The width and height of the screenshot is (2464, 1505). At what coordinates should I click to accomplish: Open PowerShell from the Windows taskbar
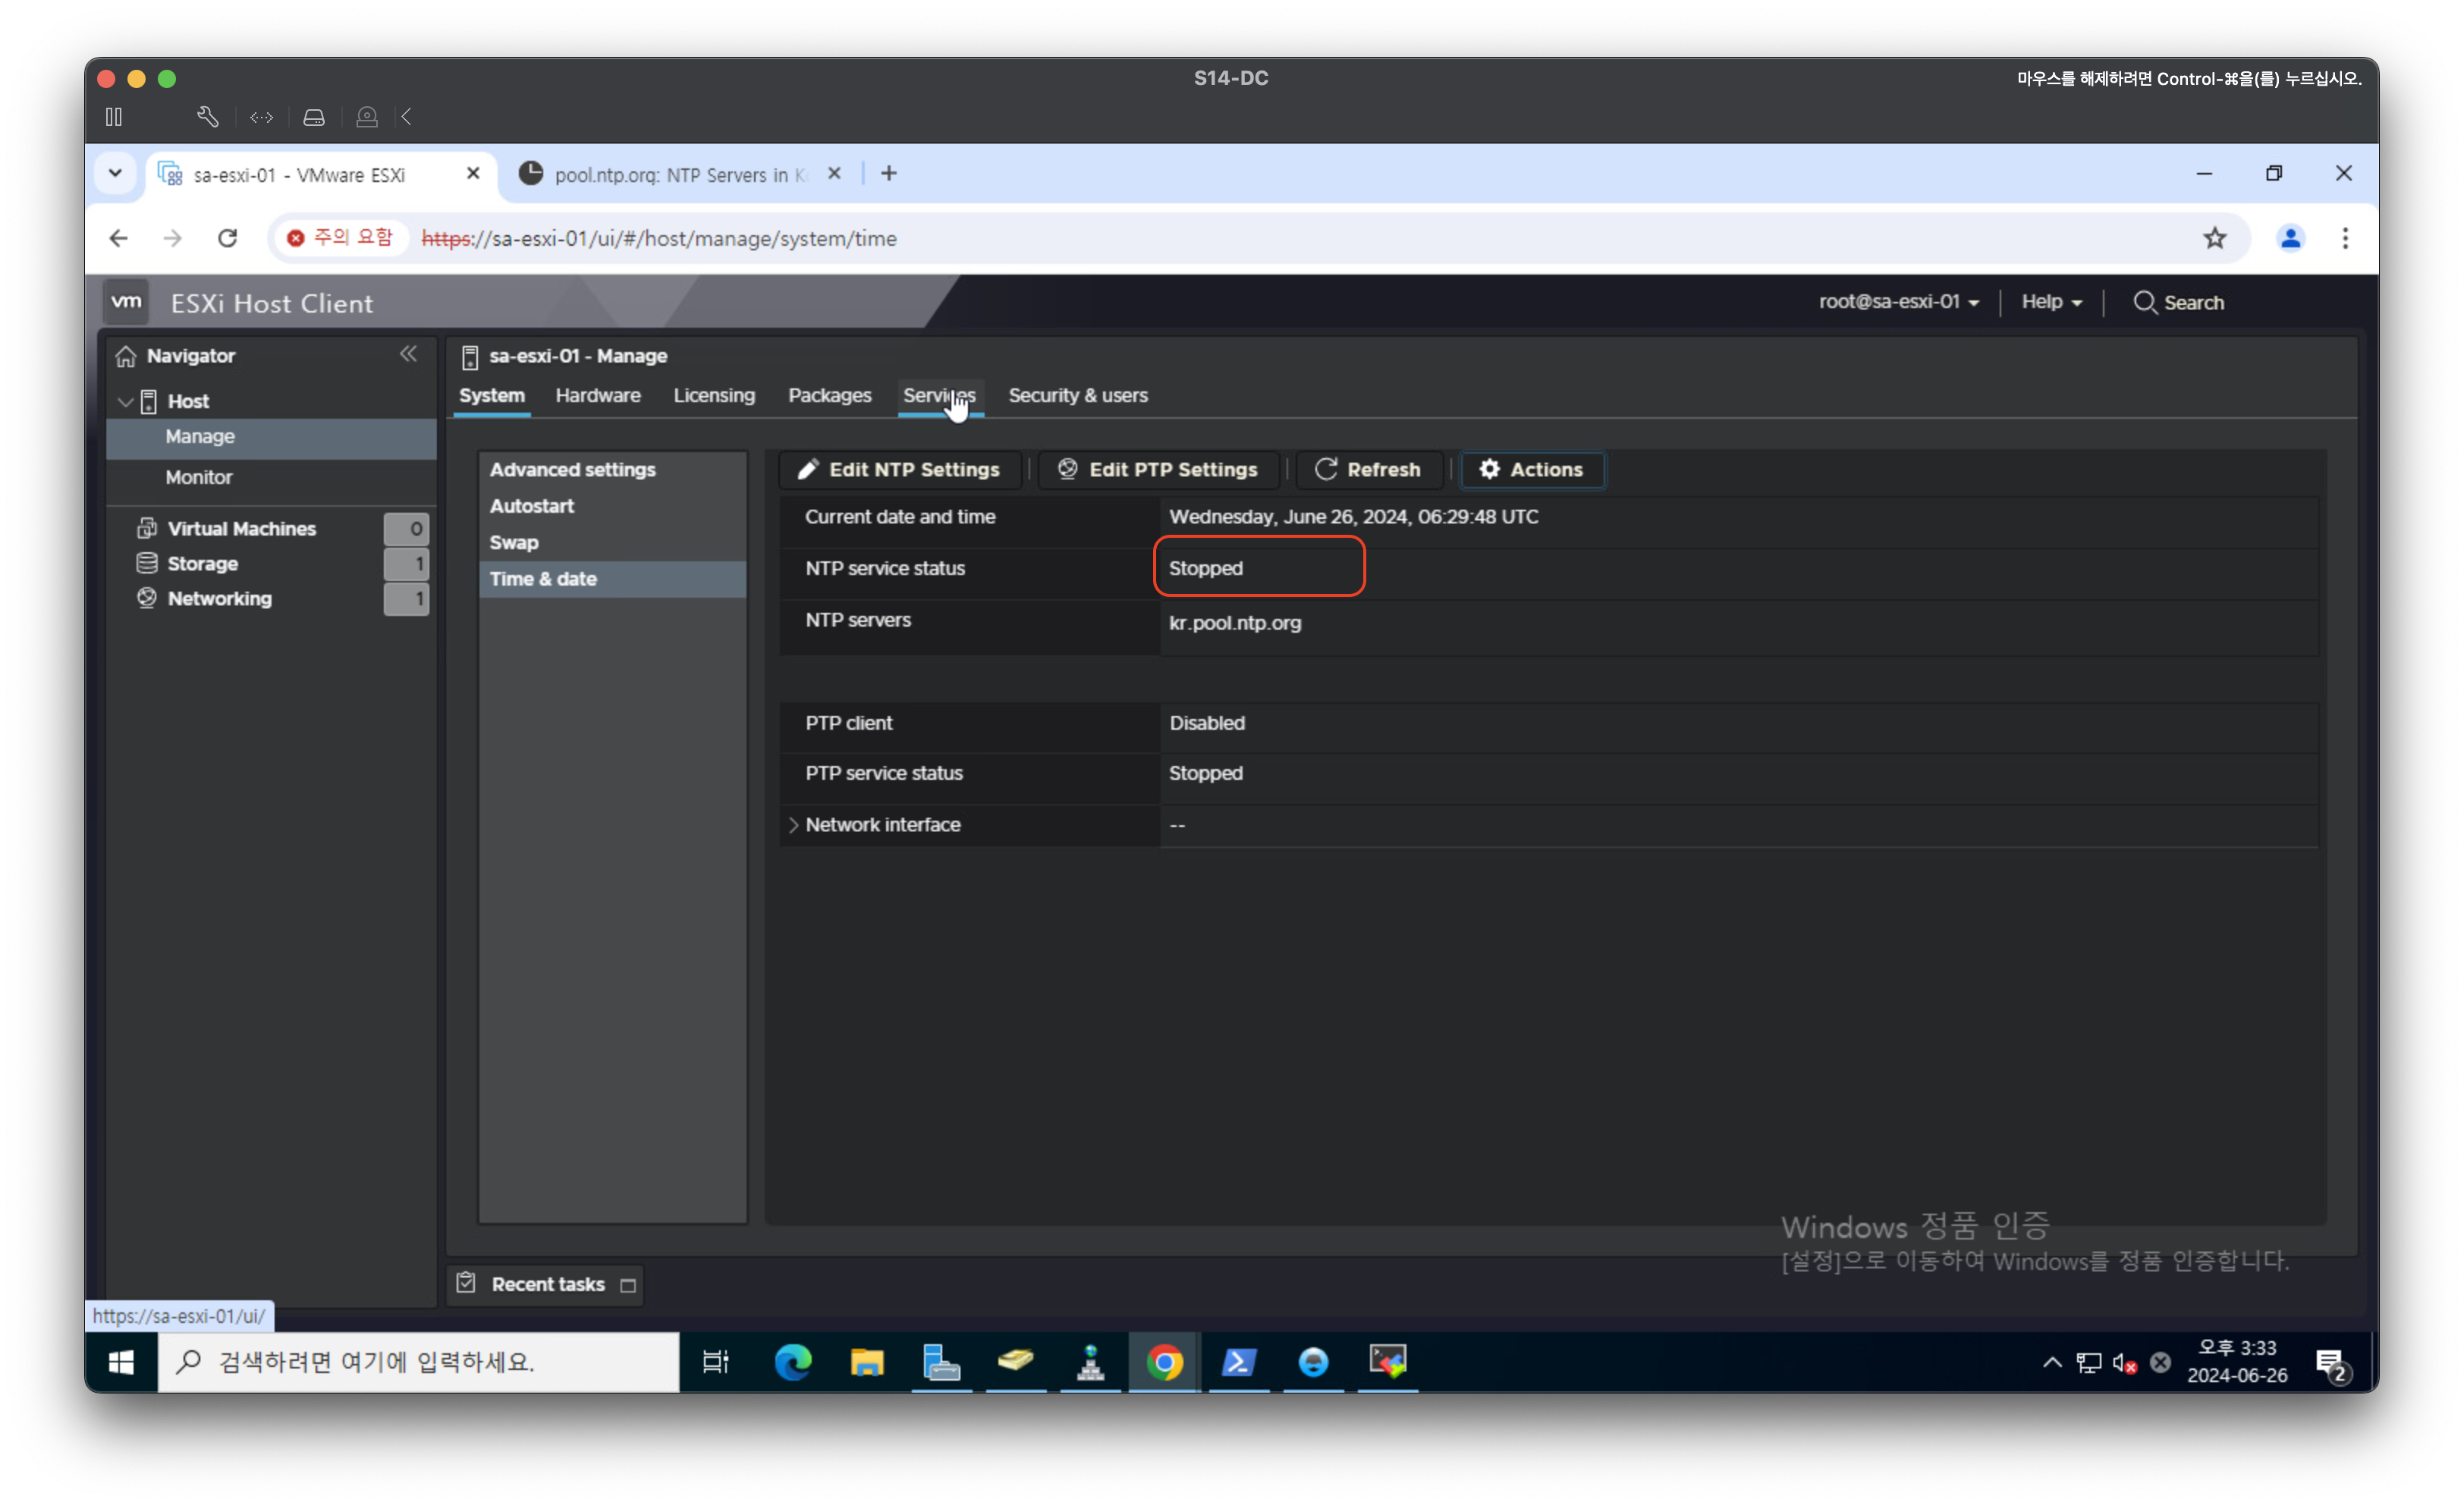pyautogui.click(x=1238, y=1362)
